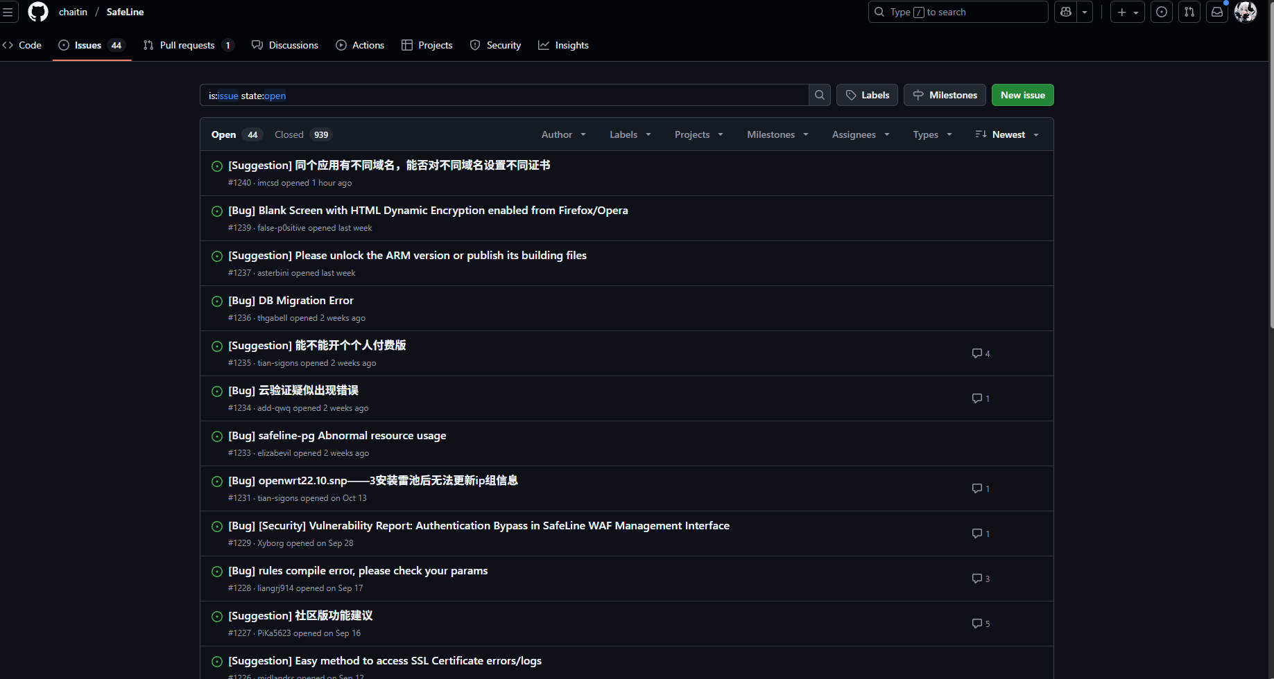Click the plus icon to create new

click(x=1122, y=12)
